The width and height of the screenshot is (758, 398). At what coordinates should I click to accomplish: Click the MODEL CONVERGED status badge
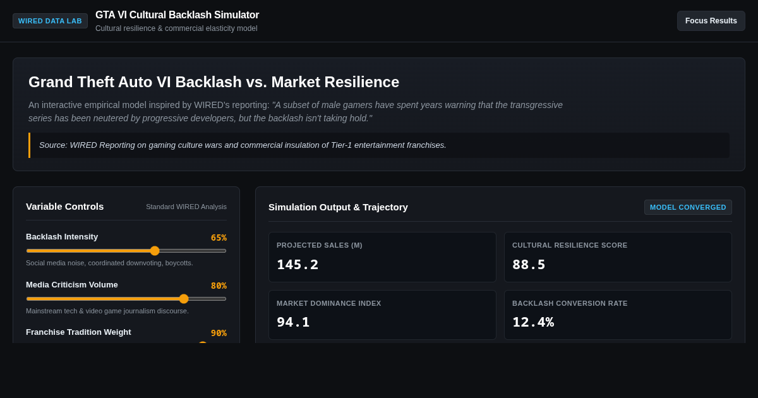(x=688, y=207)
